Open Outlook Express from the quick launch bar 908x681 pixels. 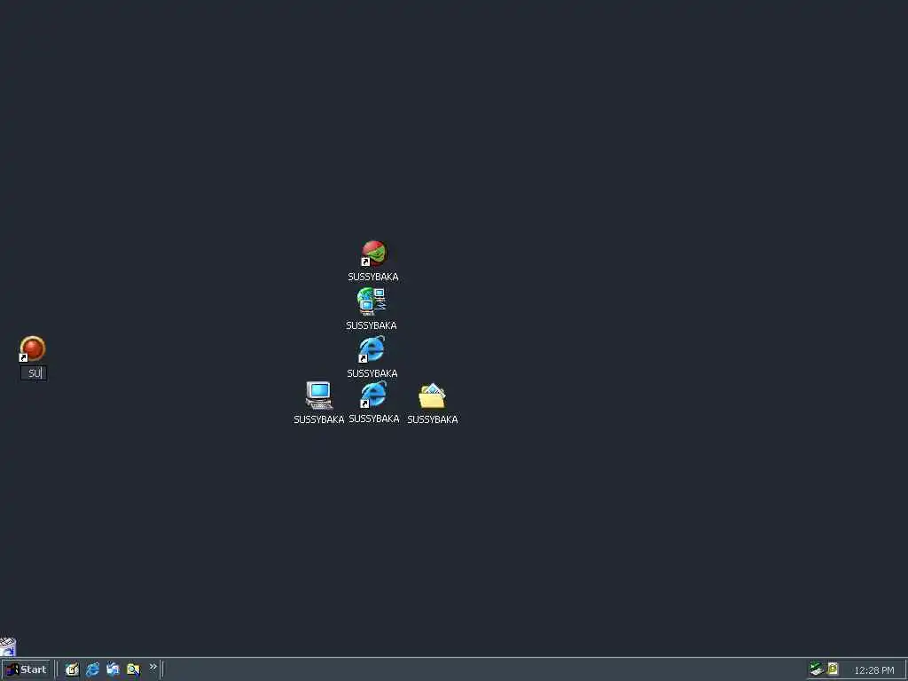(x=113, y=669)
